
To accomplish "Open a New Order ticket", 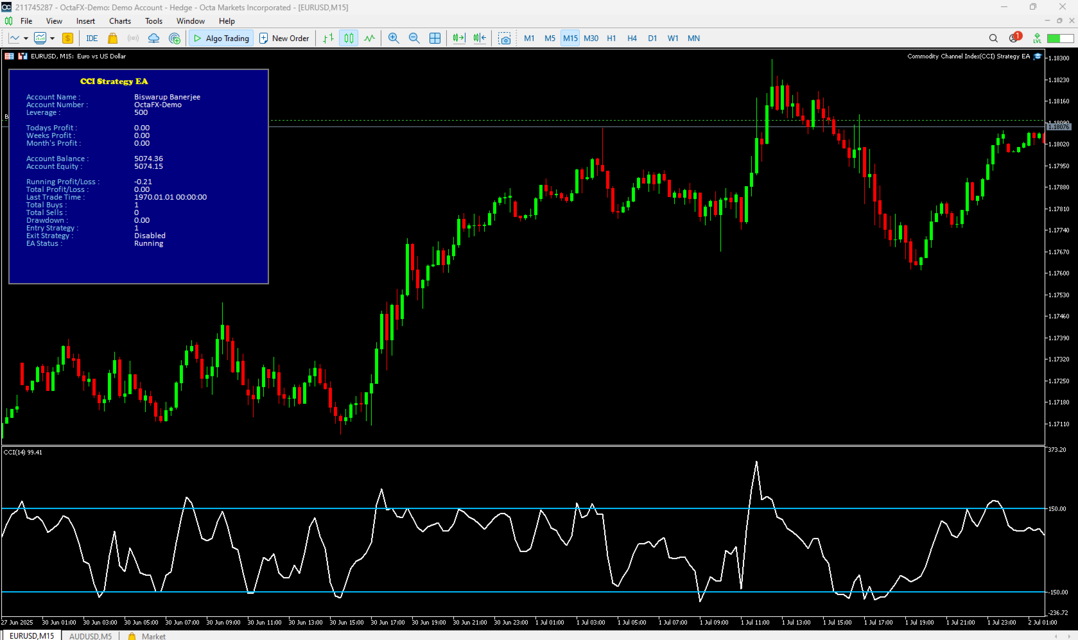I will tap(284, 38).
